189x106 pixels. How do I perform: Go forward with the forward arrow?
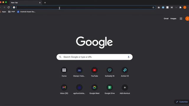pos(4,7)
